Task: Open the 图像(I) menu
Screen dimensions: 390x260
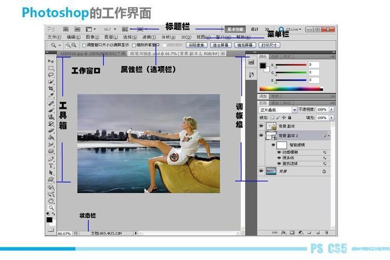Action: point(92,37)
